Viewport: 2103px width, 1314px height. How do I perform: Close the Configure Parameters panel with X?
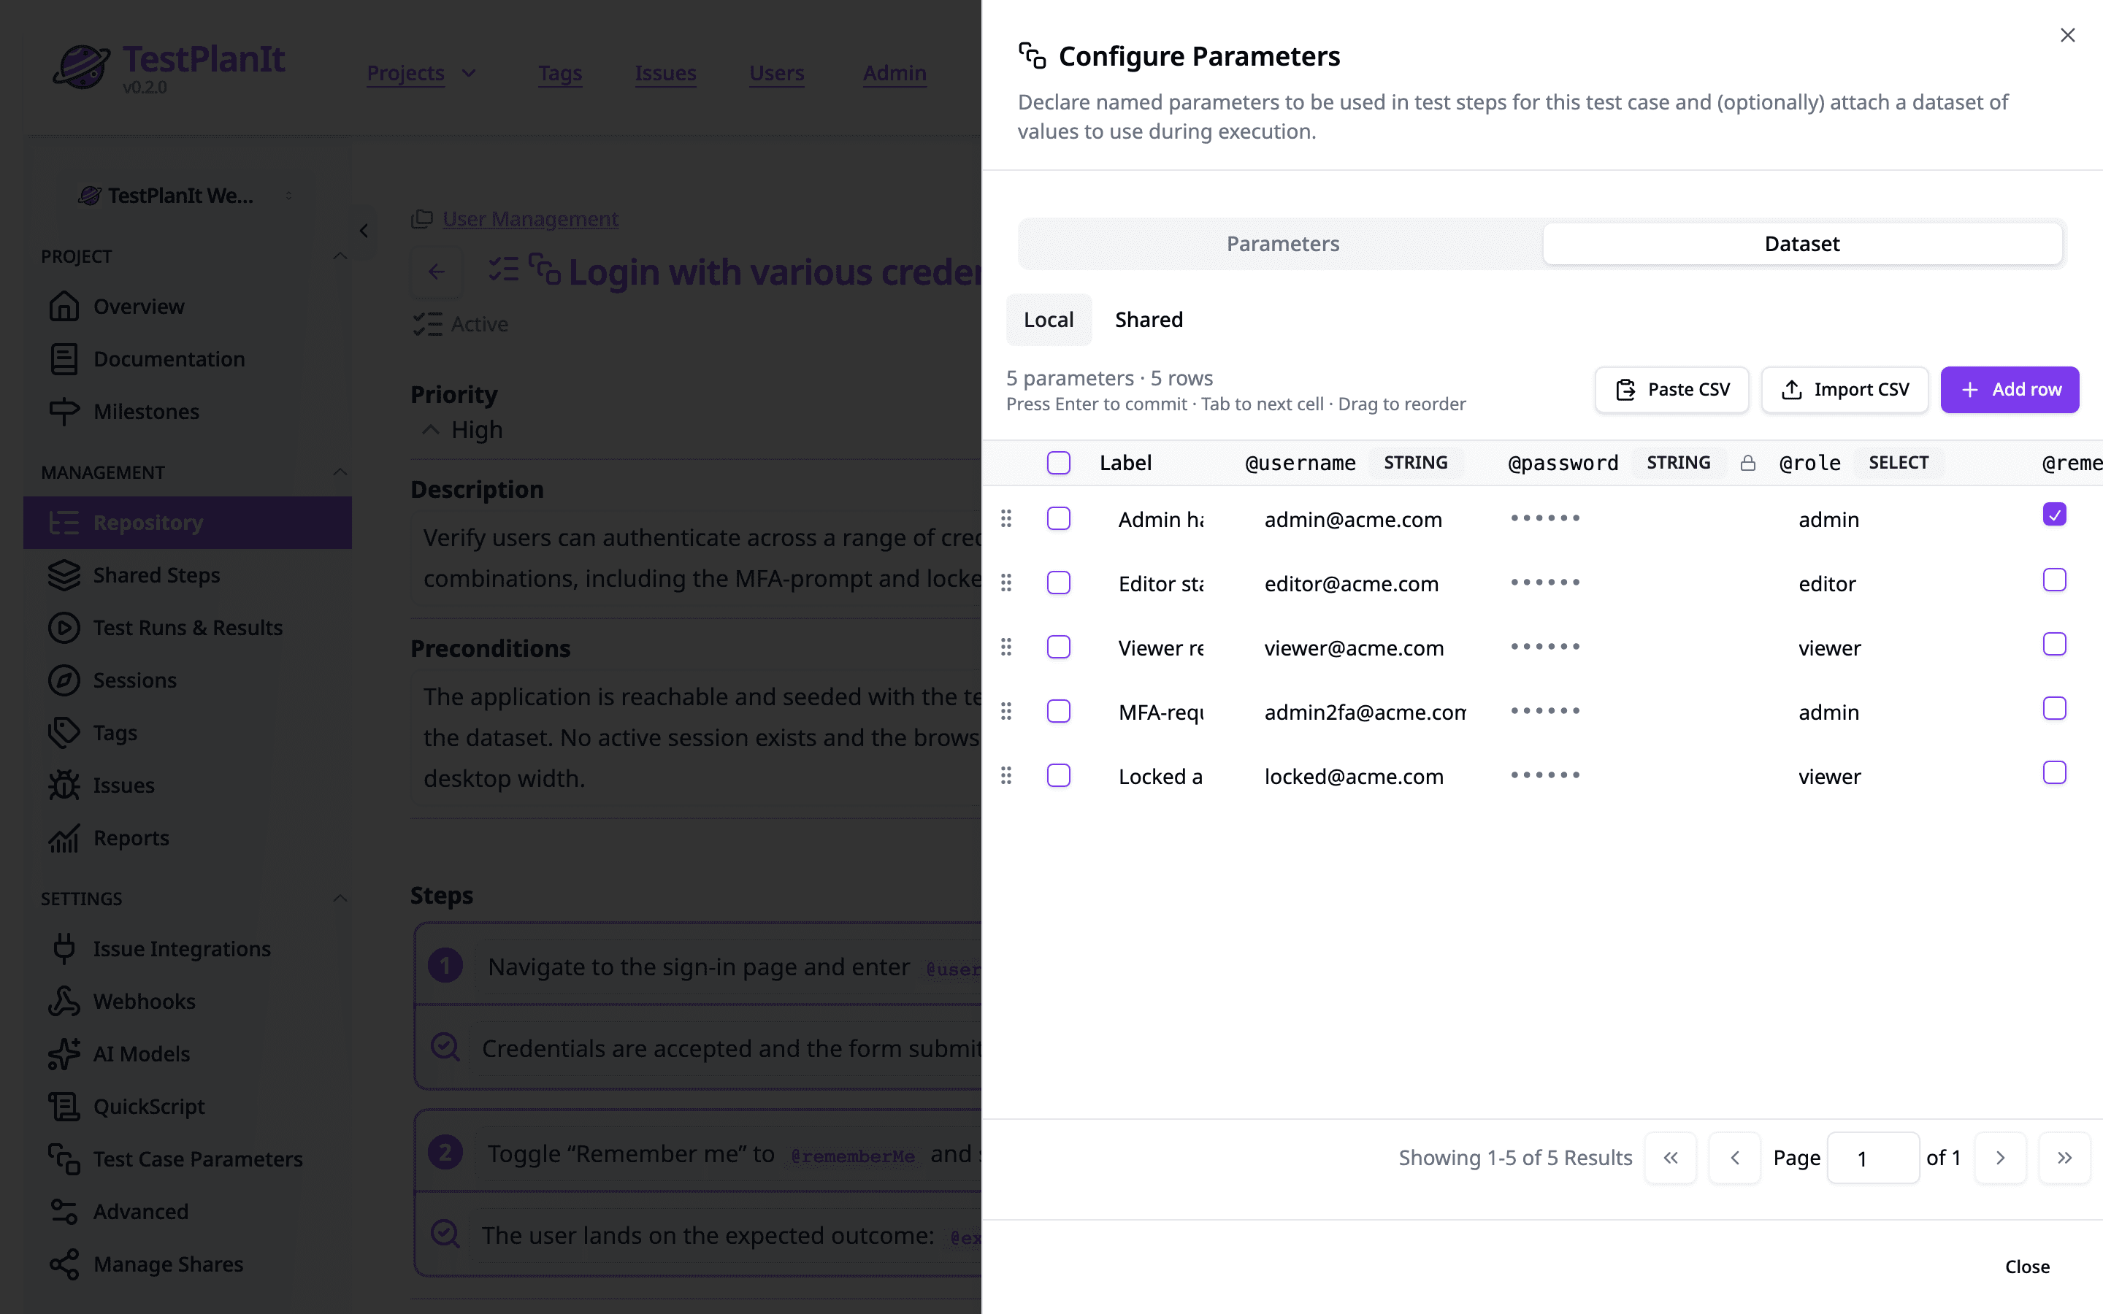(x=2067, y=35)
